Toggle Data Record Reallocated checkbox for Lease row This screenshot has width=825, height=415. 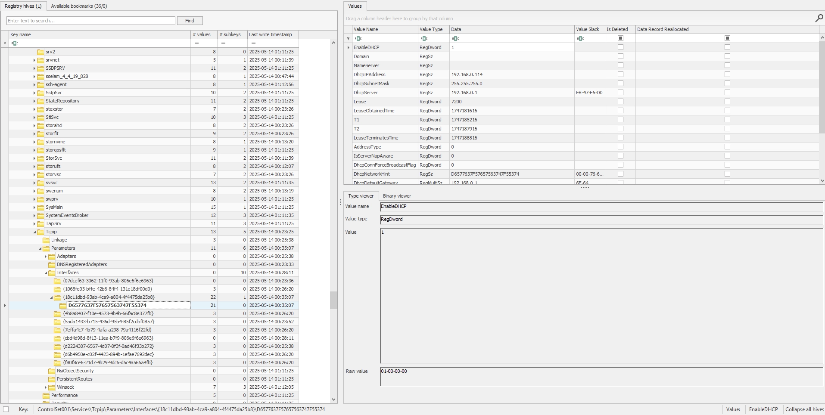tap(727, 102)
